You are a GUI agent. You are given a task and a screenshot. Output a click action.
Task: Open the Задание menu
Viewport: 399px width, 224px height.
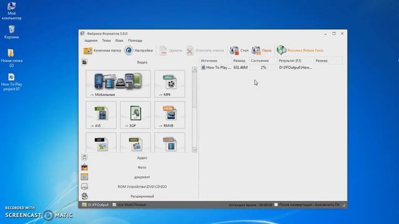click(90, 40)
